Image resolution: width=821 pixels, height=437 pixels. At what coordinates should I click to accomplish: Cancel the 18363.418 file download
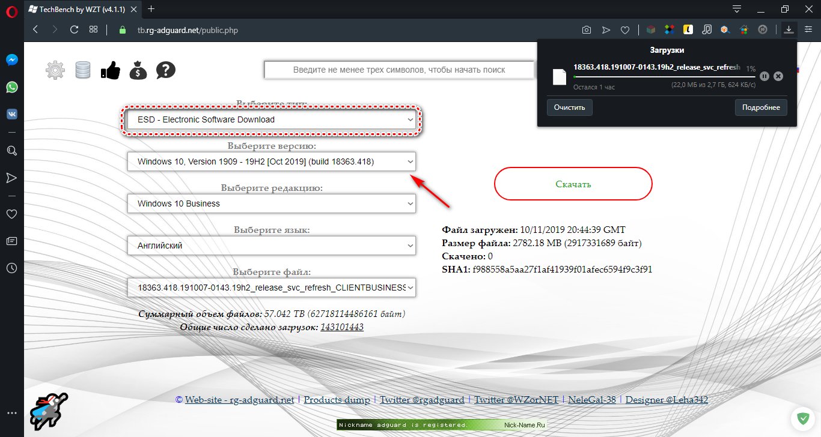778,76
